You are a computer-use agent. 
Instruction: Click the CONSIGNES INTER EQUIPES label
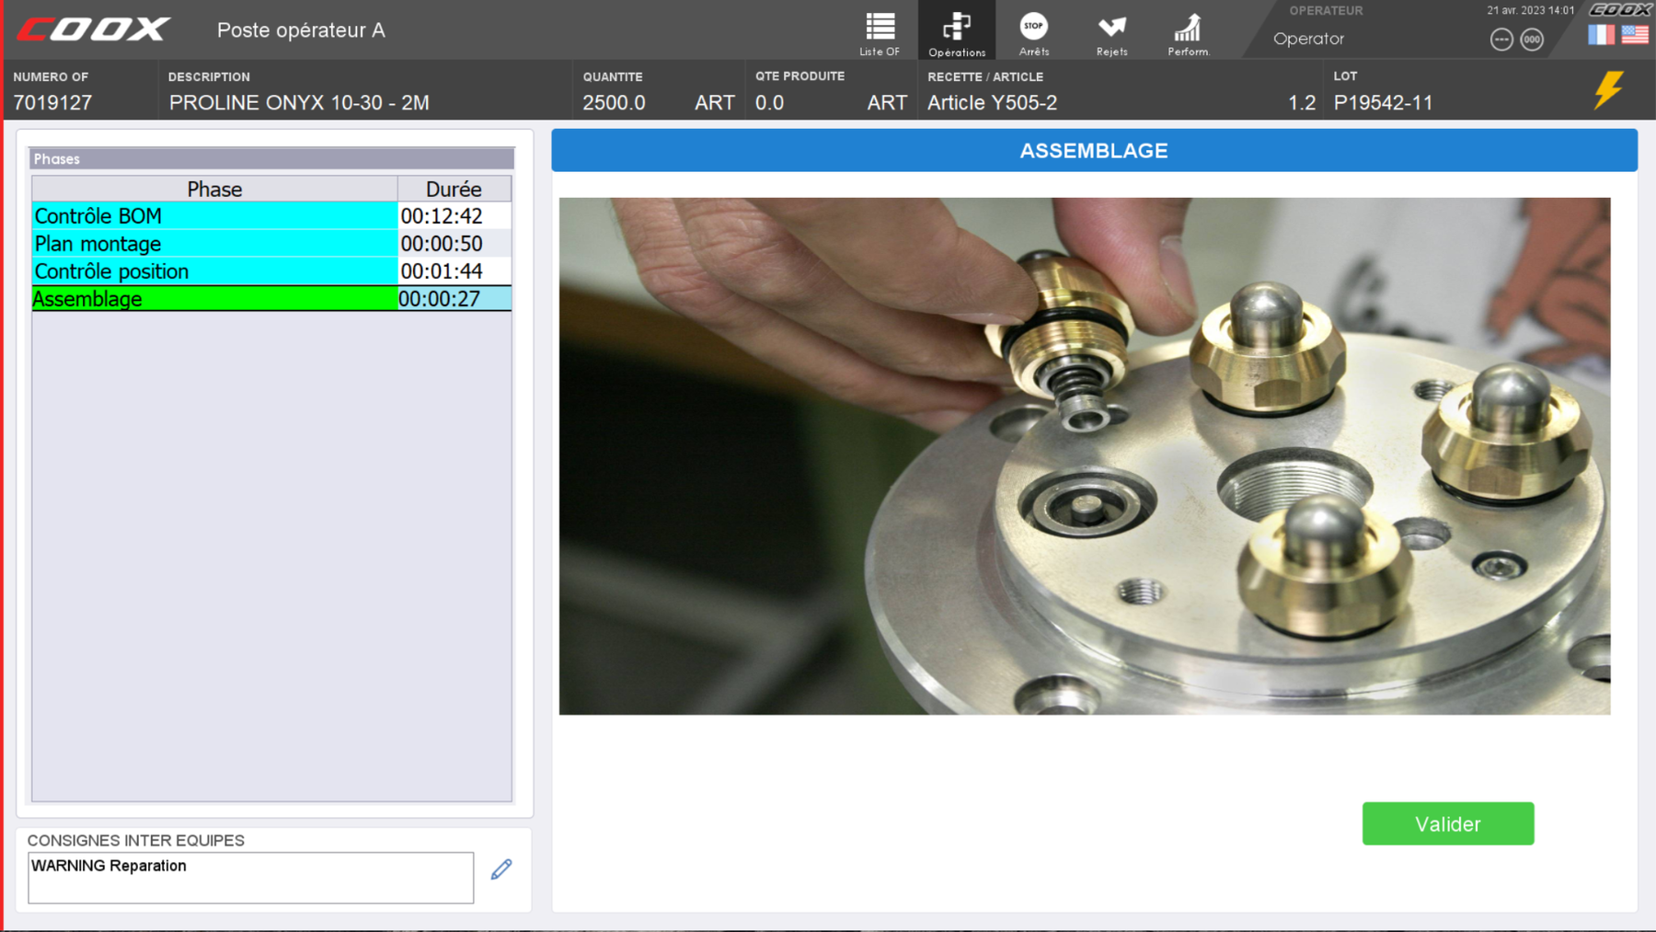point(135,840)
